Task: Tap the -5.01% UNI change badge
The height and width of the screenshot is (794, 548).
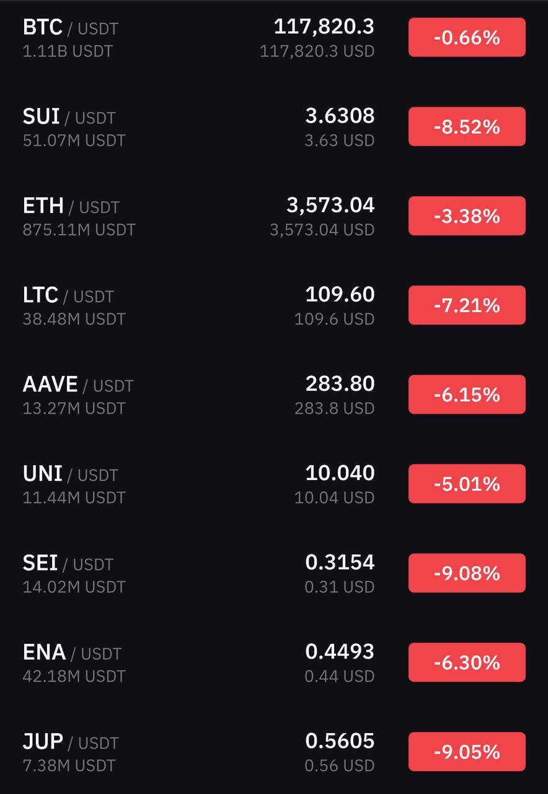Action: (x=466, y=484)
